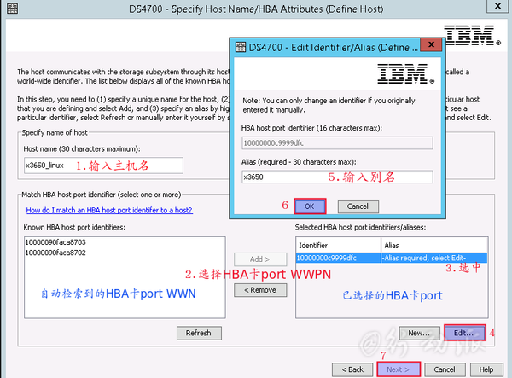Viewport: 512px width, 378px height.
Task: Select the 10000000c9999dfc identifier row
Action: tap(391, 258)
